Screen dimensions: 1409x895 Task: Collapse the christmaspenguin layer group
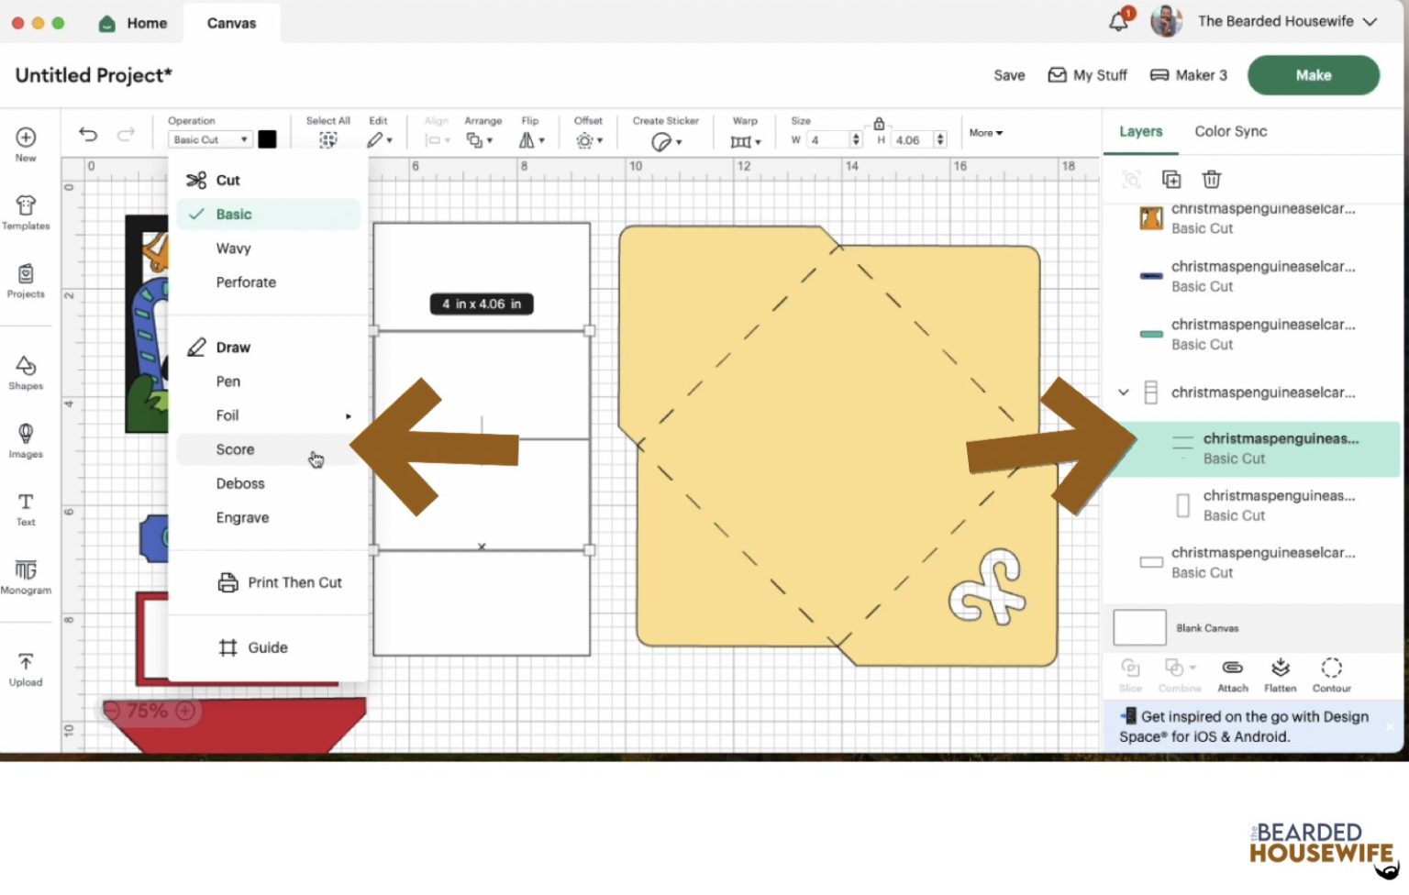[1123, 392]
